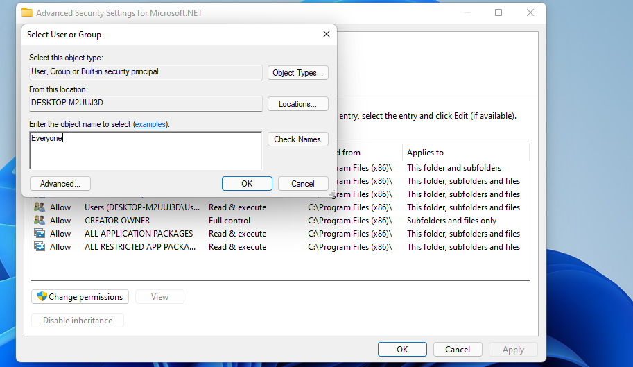Select the CREATOR OWNER Full control entry
Image resolution: width=633 pixels, height=367 pixels.
(280, 221)
